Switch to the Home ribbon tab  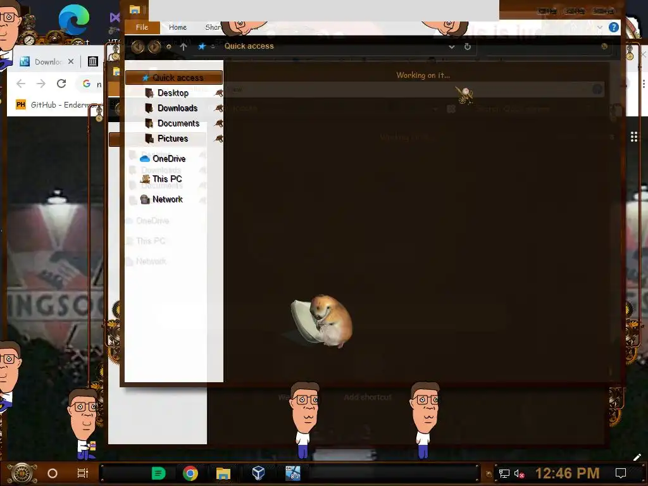coord(178,27)
